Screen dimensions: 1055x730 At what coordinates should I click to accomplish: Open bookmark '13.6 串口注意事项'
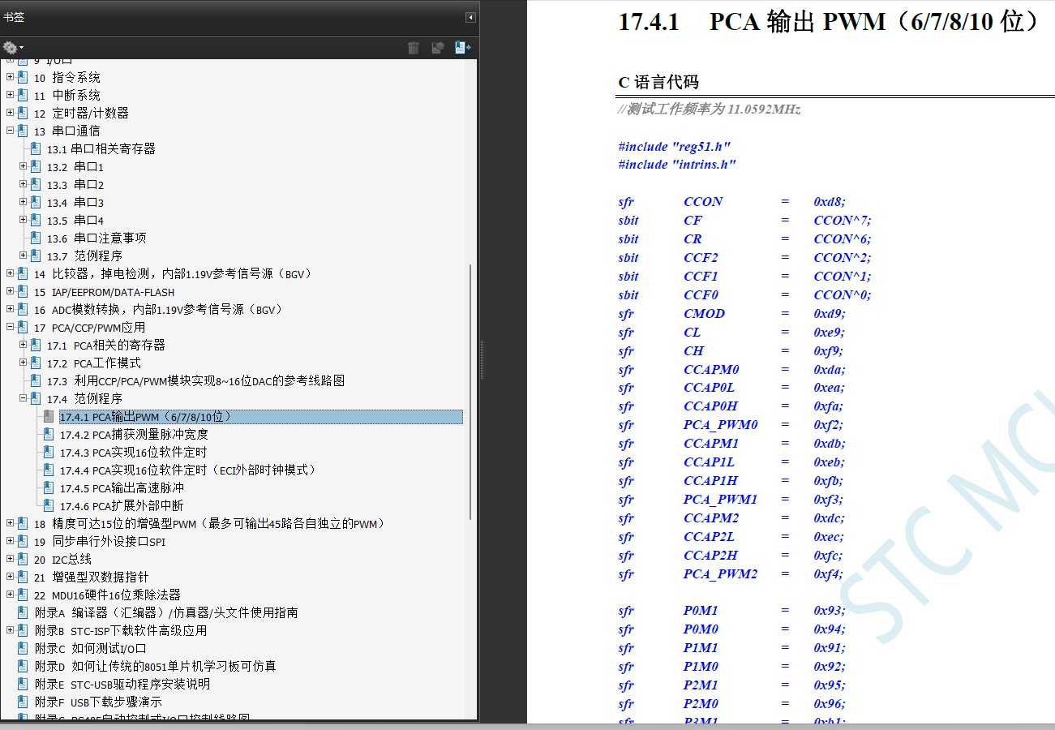[96, 238]
